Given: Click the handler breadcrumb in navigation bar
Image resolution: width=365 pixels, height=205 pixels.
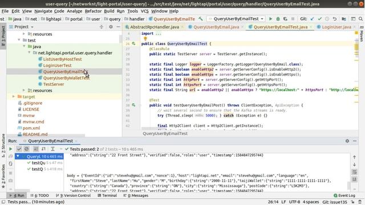Looking at the screenshot, I should [x=135, y=19].
